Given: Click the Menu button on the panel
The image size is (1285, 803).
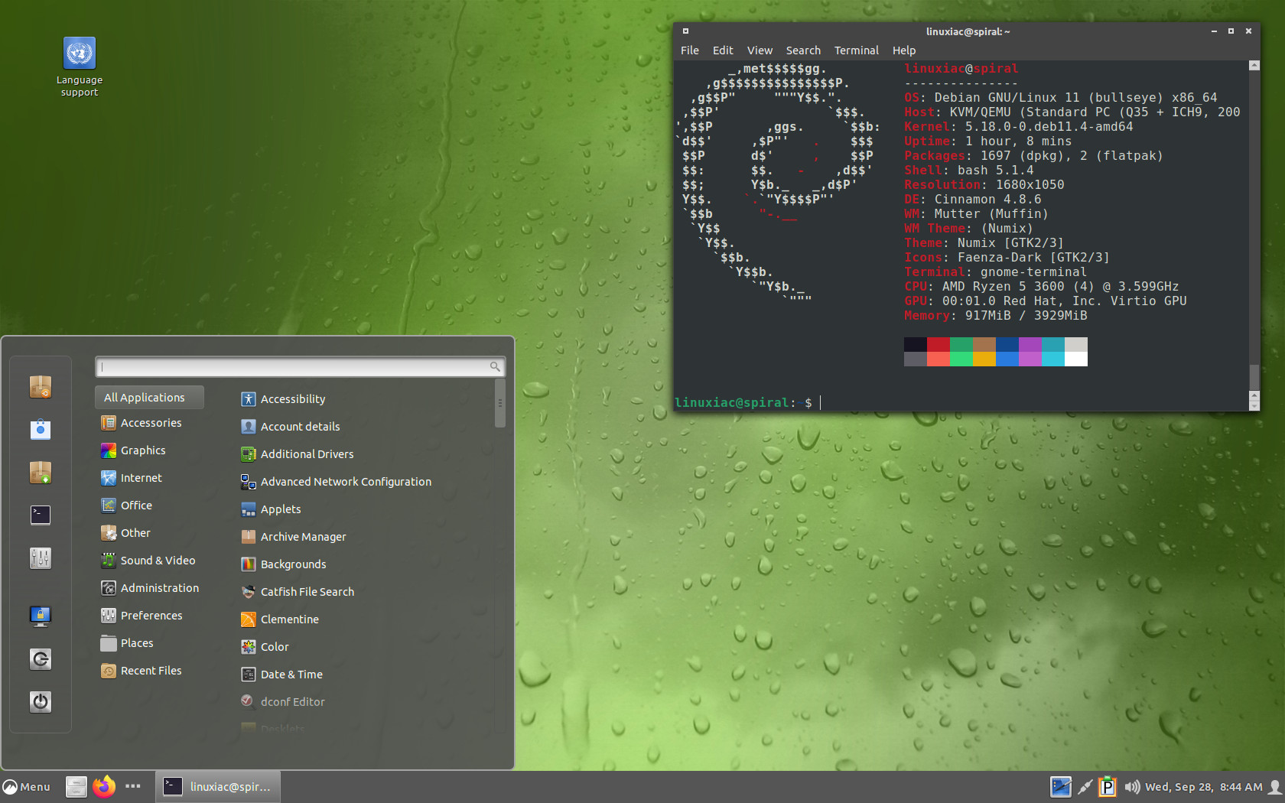Looking at the screenshot, I should click(27, 787).
